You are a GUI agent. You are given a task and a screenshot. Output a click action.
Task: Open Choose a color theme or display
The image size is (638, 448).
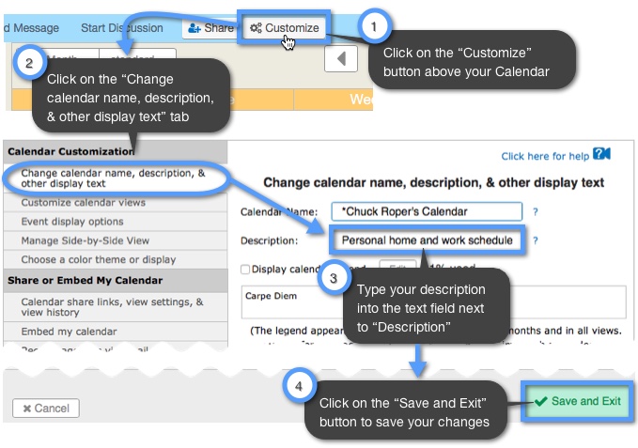[x=116, y=259]
